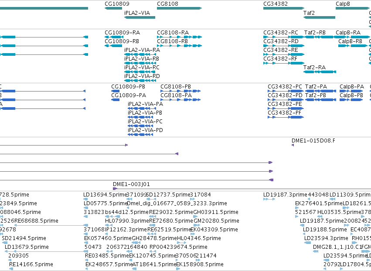Click protein CG34382-PD

pos(285,95)
